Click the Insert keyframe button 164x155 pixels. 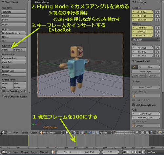click(x=7, y=50)
